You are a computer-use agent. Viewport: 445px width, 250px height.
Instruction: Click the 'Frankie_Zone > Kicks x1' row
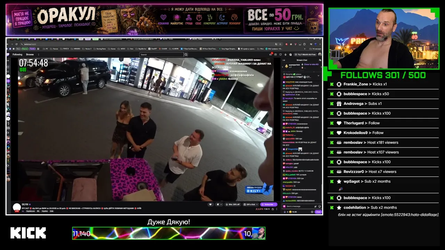click(x=383, y=84)
